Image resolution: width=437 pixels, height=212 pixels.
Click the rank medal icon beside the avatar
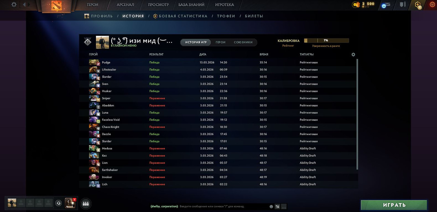88,42
